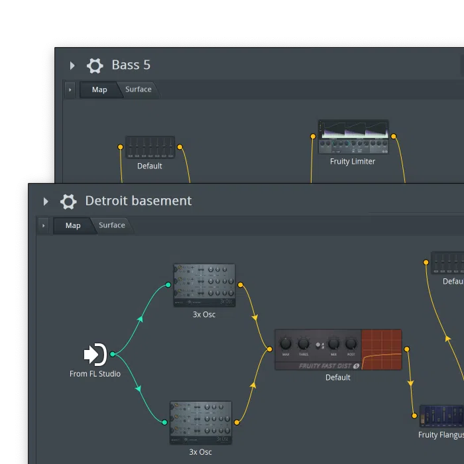Open the Fruity Fast Dist plugin node
Image resolution: width=464 pixels, height=464 pixels.
[x=338, y=349]
